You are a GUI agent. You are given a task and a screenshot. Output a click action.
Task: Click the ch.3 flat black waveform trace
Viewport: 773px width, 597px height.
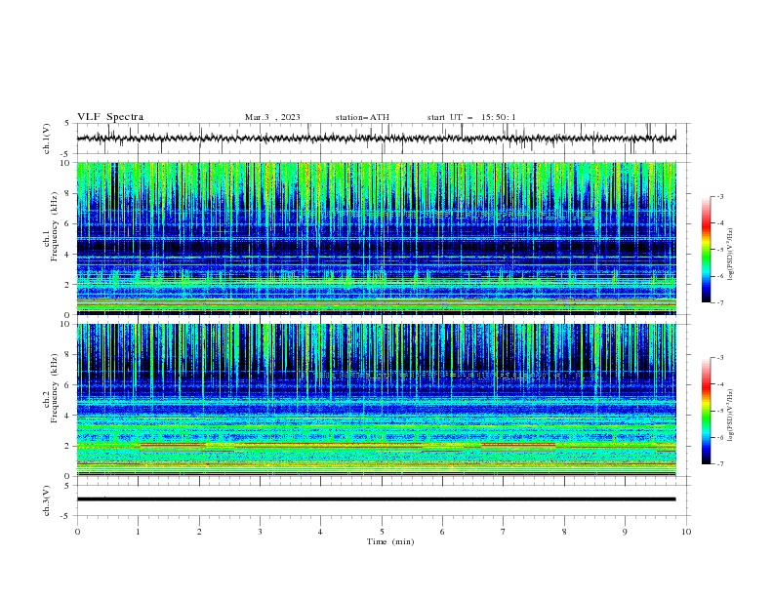click(x=376, y=499)
